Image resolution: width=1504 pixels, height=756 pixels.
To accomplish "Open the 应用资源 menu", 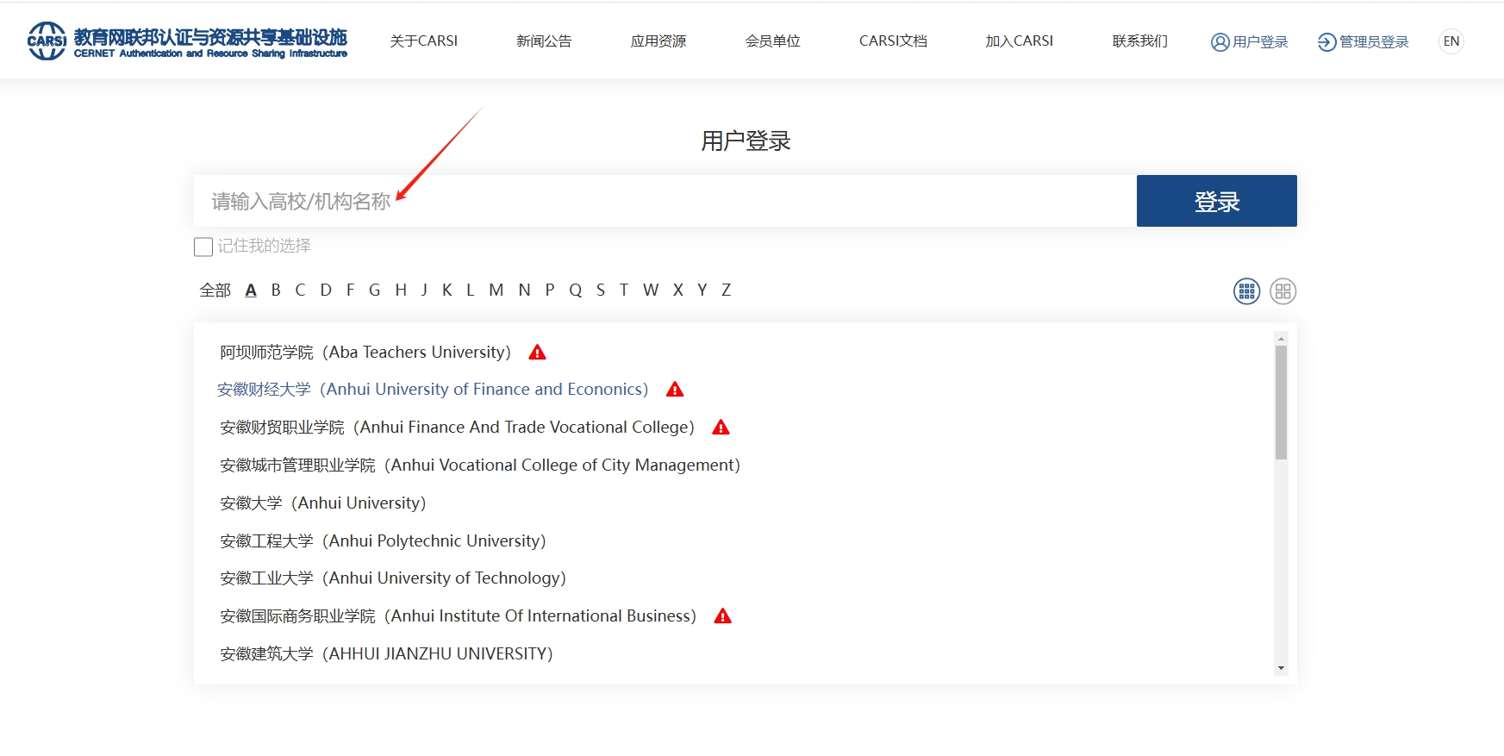I will tap(658, 41).
